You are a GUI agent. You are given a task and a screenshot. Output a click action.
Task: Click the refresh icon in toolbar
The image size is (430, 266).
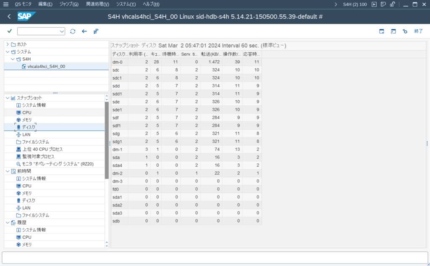point(73,31)
